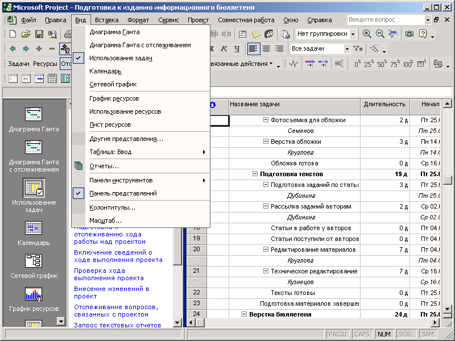The image size is (455, 341).
Task: Open Все задачи filter dropdown
Action: tap(347, 49)
